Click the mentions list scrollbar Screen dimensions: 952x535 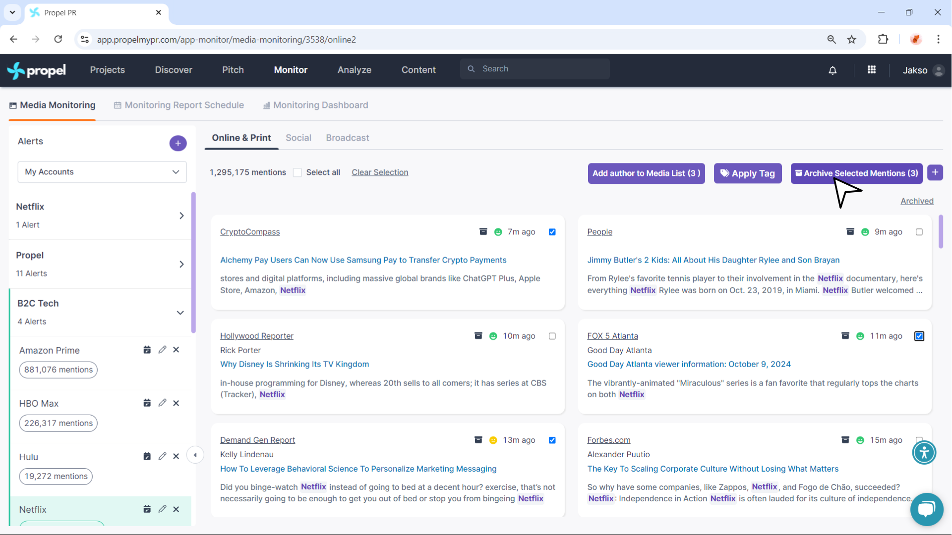[941, 232]
